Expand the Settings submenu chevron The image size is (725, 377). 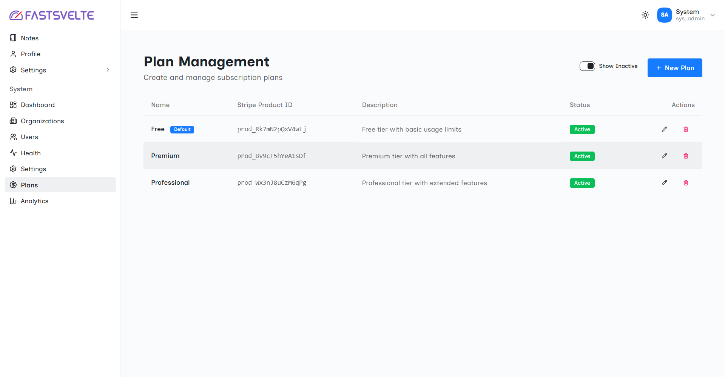(108, 70)
